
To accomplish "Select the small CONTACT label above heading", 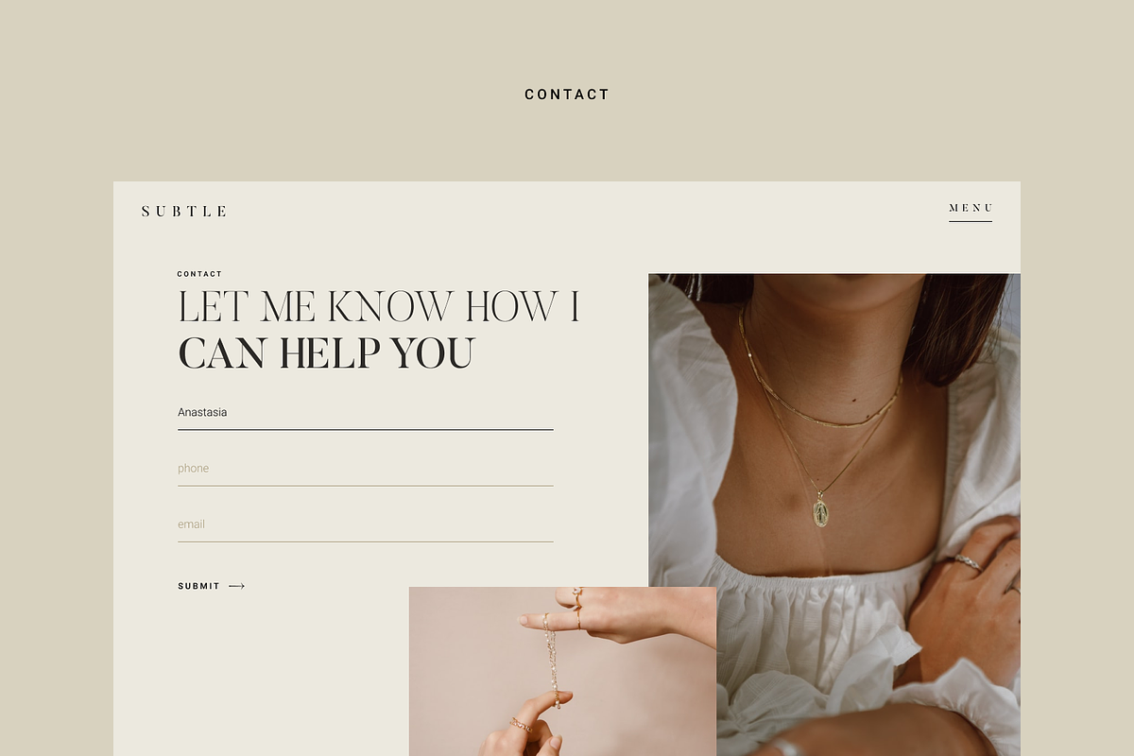I will (x=199, y=274).
